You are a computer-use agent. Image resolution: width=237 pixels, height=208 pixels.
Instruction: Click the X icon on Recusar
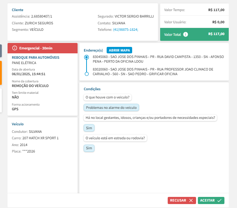[x=191, y=200]
